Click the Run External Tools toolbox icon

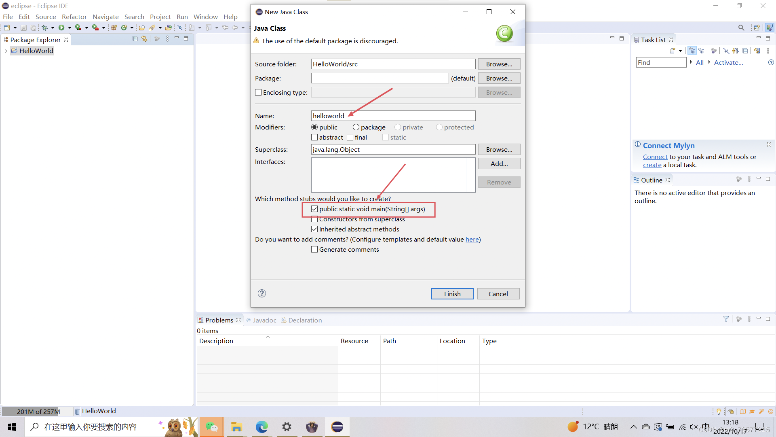tap(95, 28)
